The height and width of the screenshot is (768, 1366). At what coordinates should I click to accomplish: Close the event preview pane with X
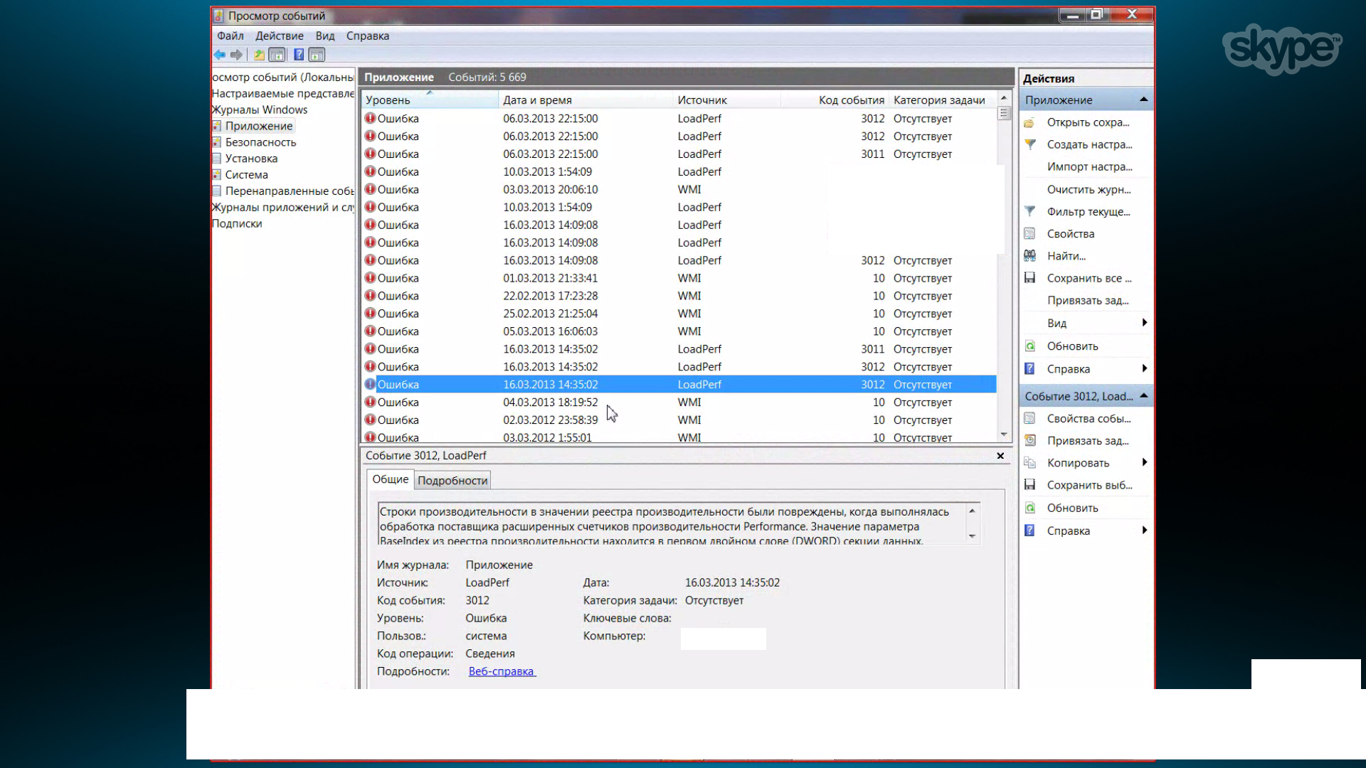coord(1000,456)
